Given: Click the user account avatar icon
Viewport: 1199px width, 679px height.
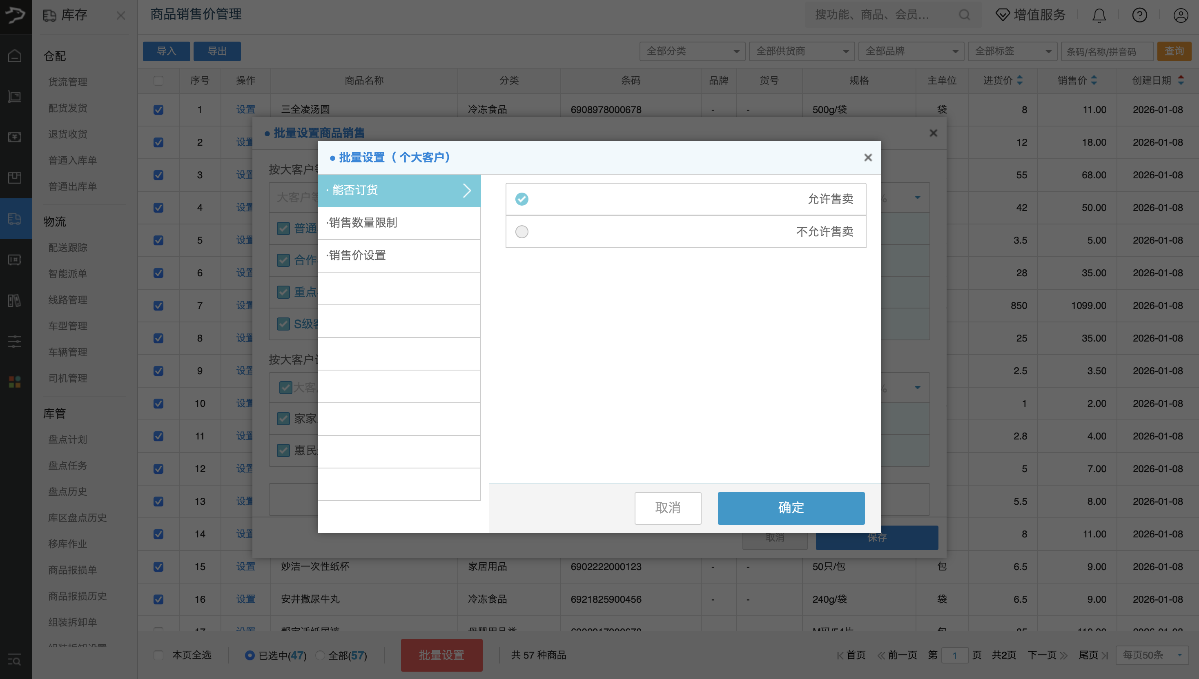Looking at the screenshot, I should point(1180,15).
